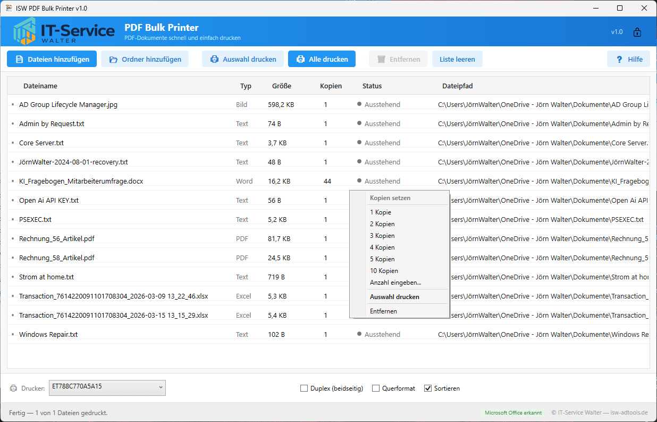Click the printer icon beside Drucker label
Viewport: 657px width, 422px height.
pyautogui.click(x=13, y=388)
